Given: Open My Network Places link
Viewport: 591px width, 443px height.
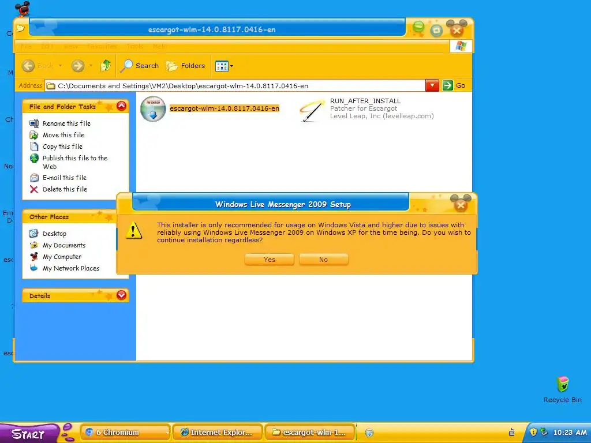Looking at the screenshot, I should pyautogui.click(x=71, y=268).
